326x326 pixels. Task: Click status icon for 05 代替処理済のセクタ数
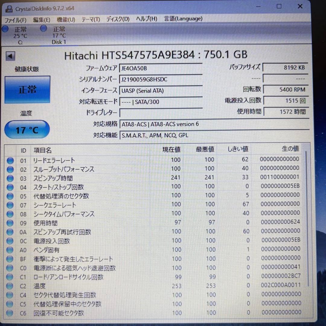click(10, 196)
